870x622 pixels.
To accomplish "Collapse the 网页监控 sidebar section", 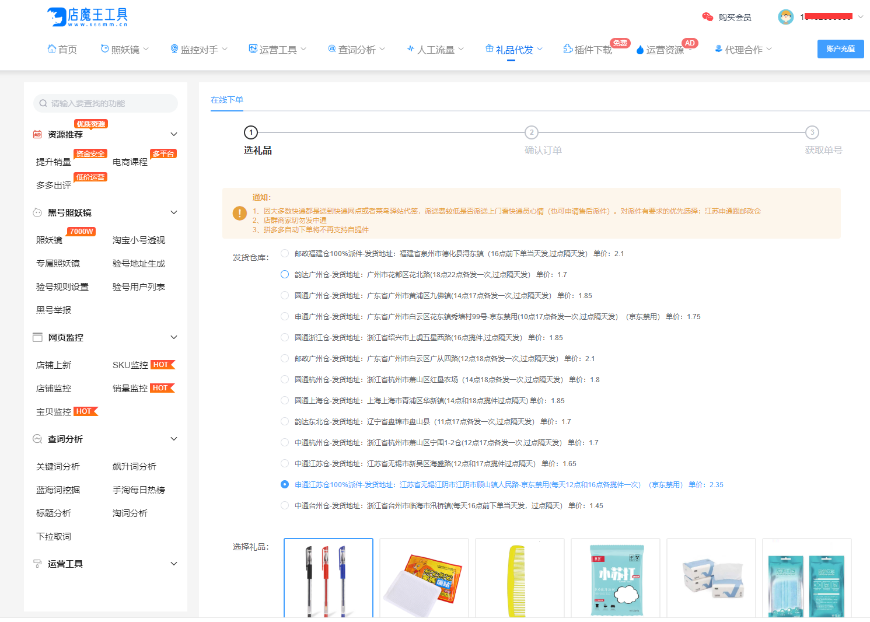I will pyautogui.click(x=173, y=337).
